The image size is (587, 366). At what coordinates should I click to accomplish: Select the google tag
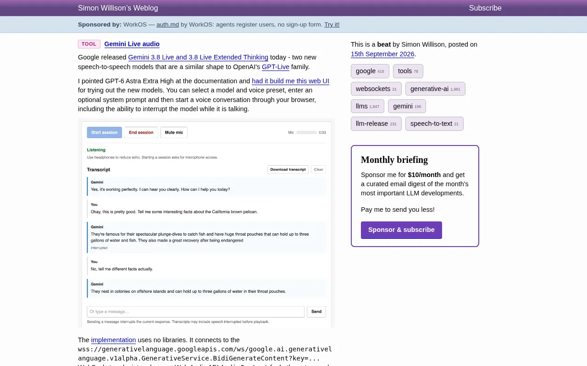[370, 71]
